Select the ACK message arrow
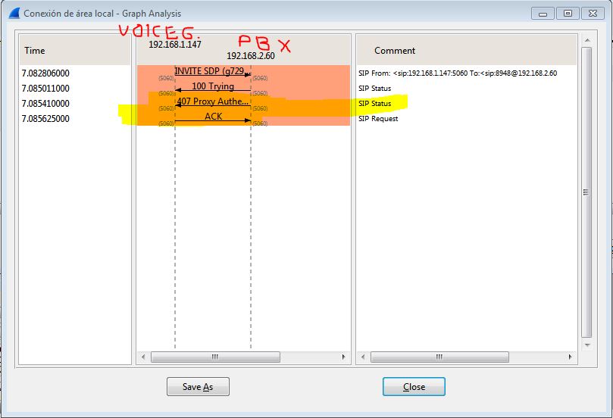This screenshot has width=613, height=418. (213, 117)
